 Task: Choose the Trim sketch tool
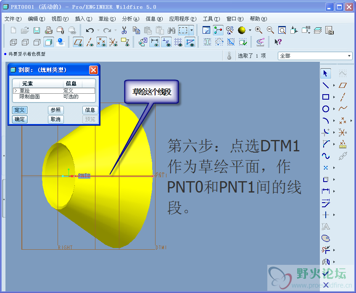pos(326,250)
